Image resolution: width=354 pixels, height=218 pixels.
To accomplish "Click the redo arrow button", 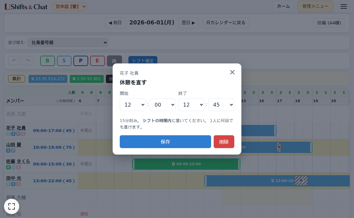I will click(x=28, y=61).
